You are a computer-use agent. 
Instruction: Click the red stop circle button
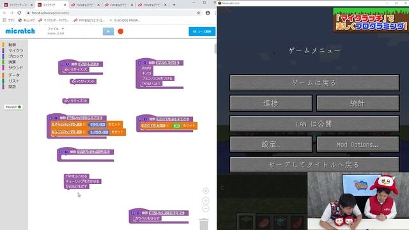[121, 31]
